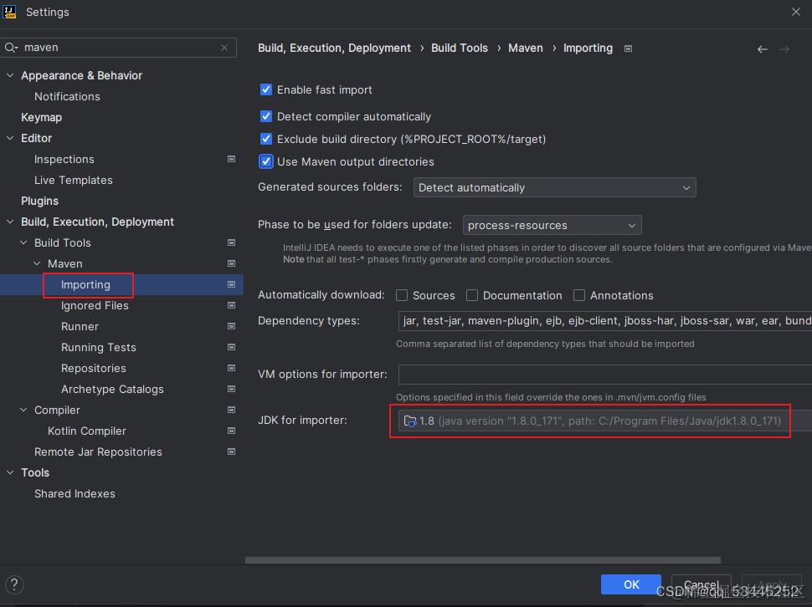
Task: Collapse the Compiler node chevron
Action: click(x=23, y=410)
